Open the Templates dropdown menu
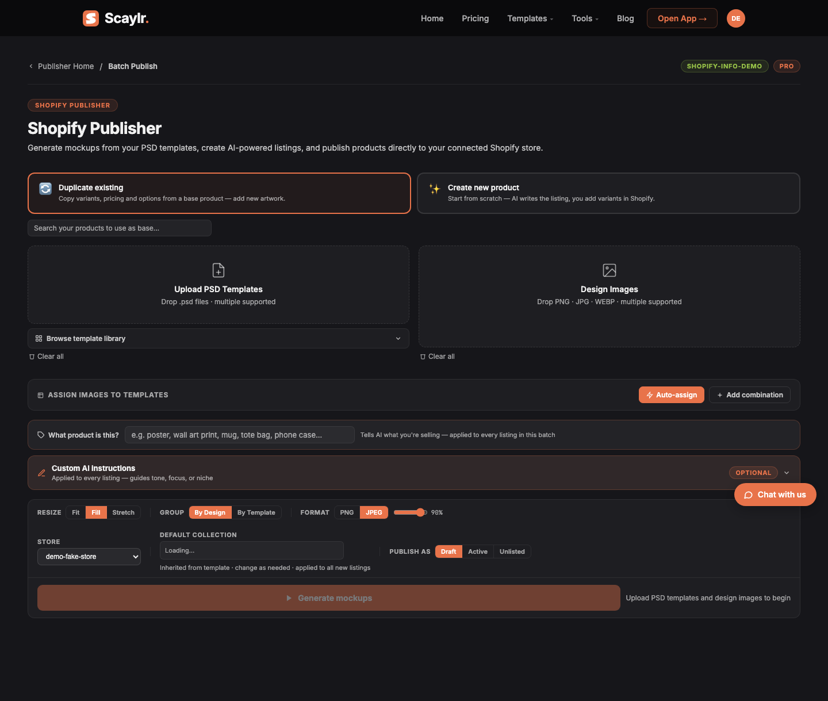828x701 pixels. click(x=530, y=18)
